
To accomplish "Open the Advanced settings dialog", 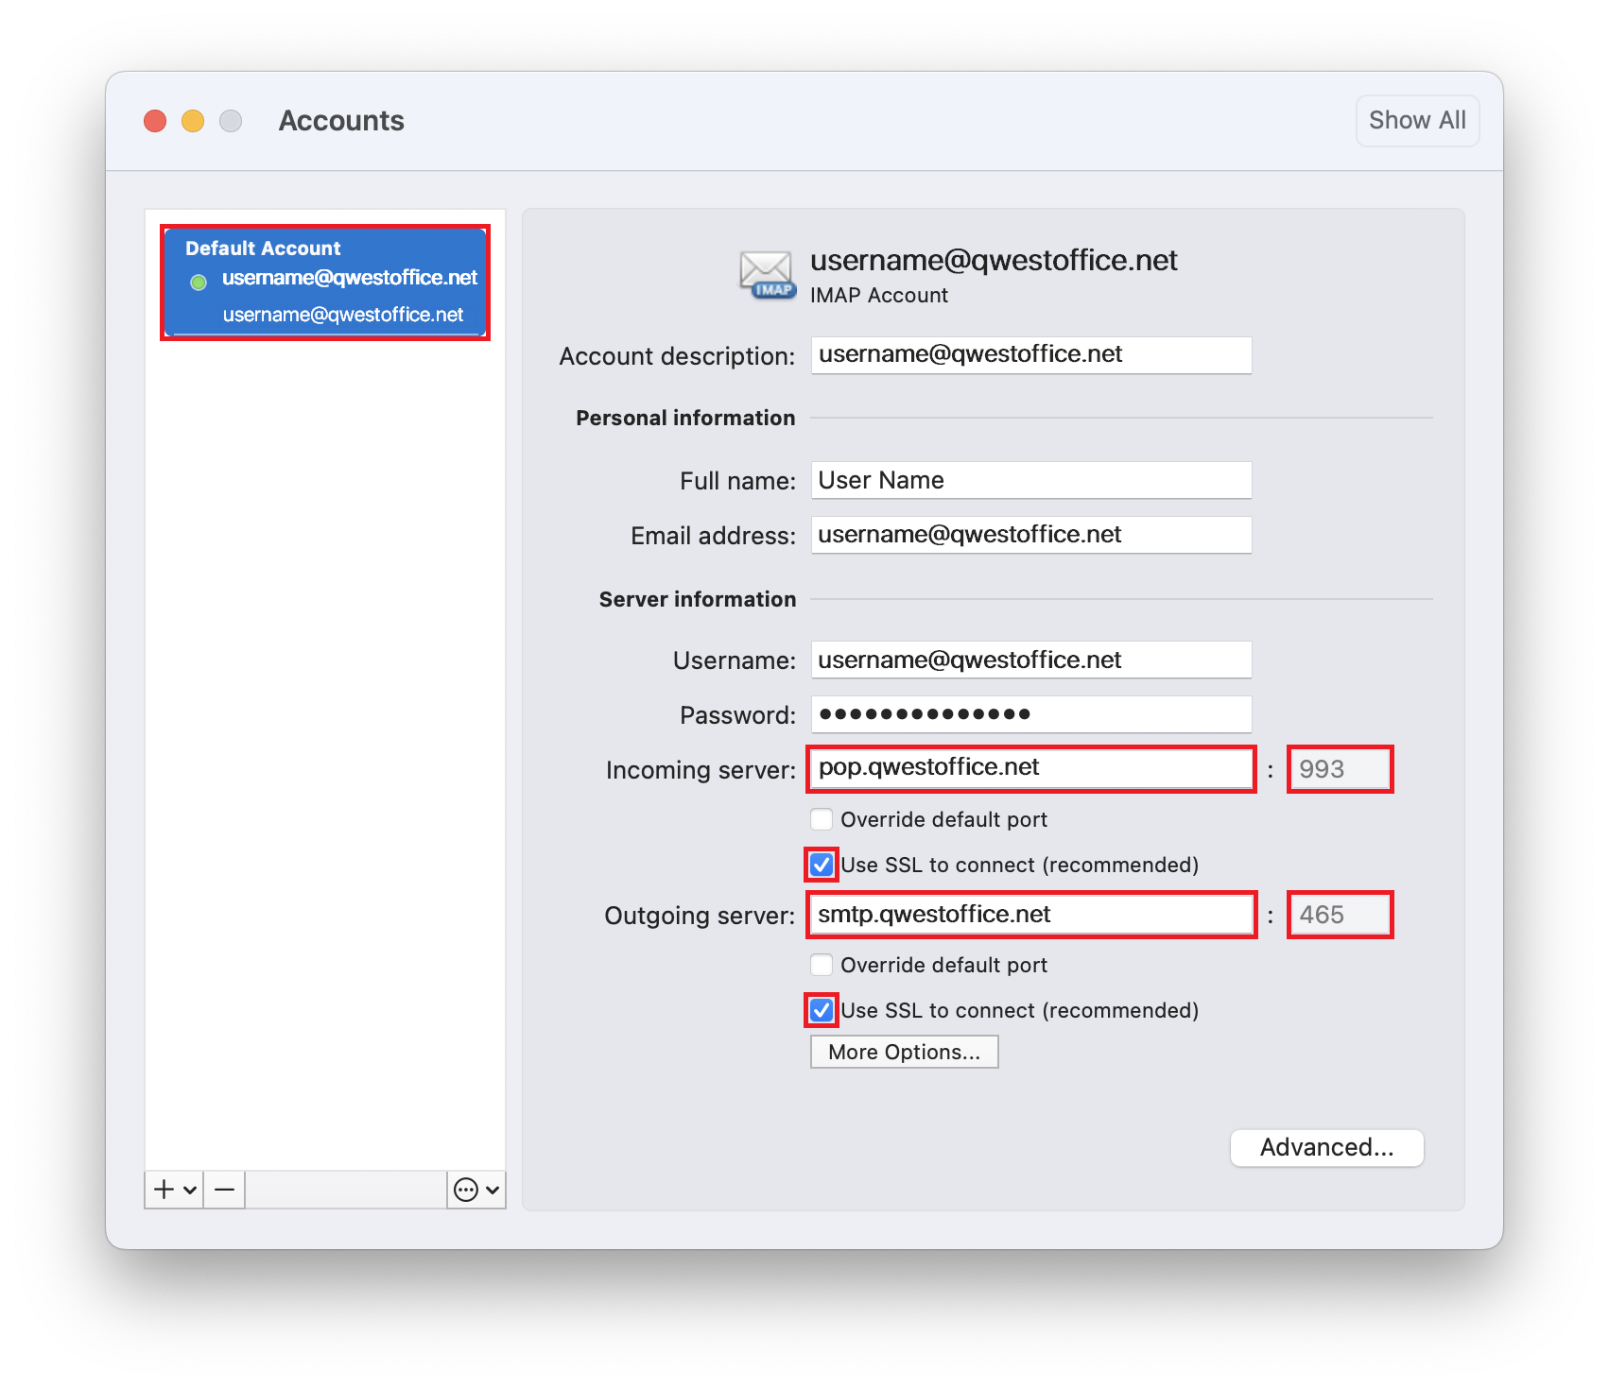I will point(1326,1147).
